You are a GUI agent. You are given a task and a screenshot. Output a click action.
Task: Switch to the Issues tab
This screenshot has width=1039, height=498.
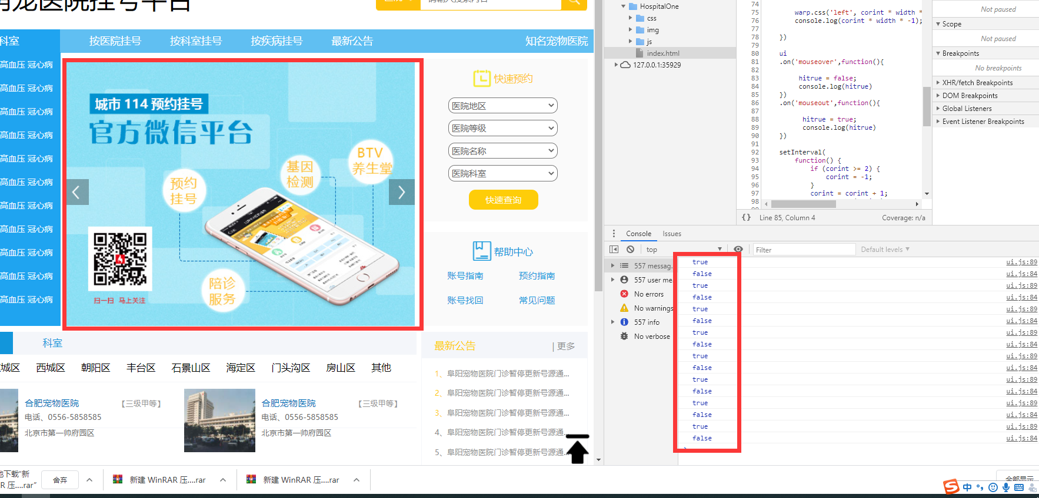(672, 234)
